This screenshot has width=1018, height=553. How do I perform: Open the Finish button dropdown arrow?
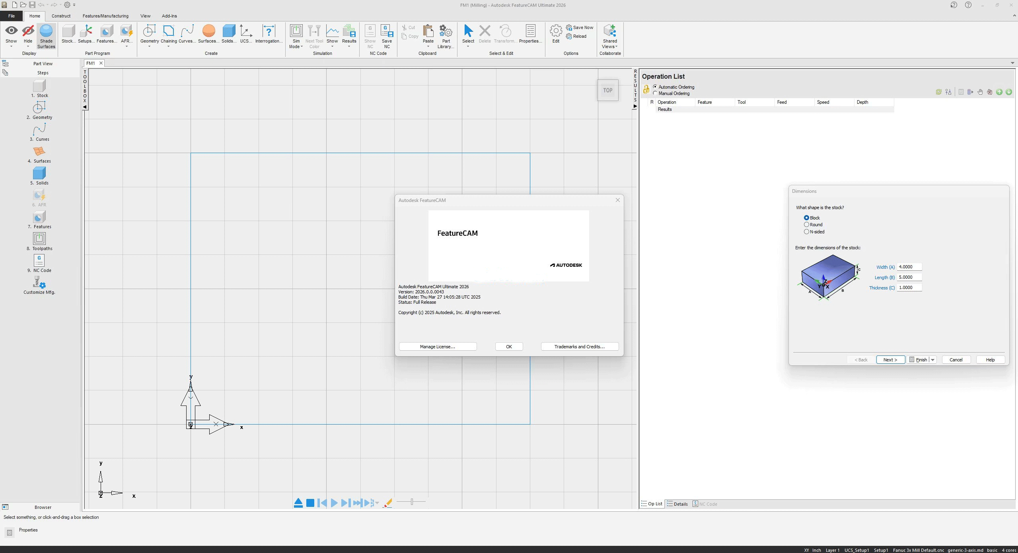tap(932, 359)
